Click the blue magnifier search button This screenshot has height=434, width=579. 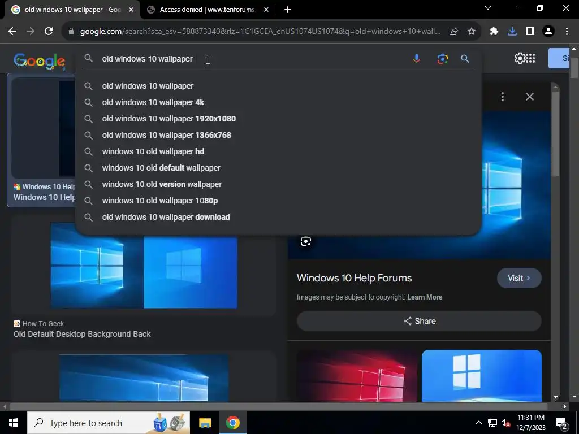pyautogui.click(x=465, y=59)
